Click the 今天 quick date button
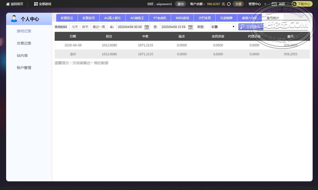This screenshot has width=318, height=190. [75, 27]
